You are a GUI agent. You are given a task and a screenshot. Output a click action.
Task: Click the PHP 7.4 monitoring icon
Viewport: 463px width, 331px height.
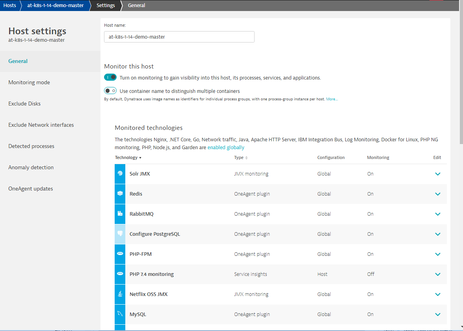[x=120, y=274]
